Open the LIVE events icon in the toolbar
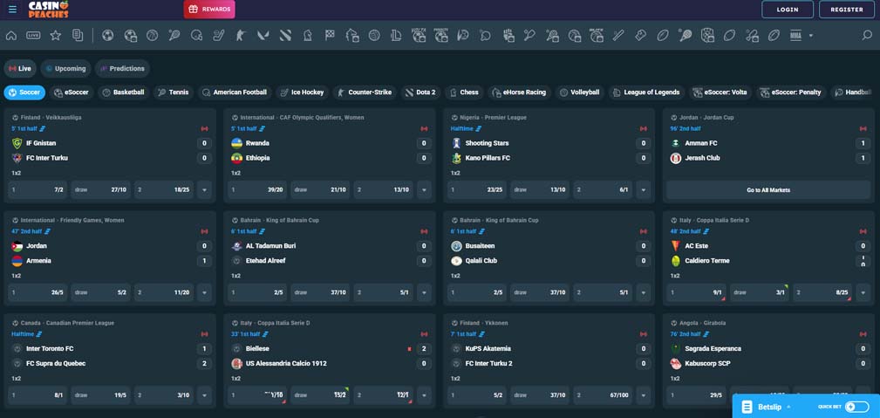The height and width of the screenshot is (418, 880). pyautogui.click(x=33, y=36)
